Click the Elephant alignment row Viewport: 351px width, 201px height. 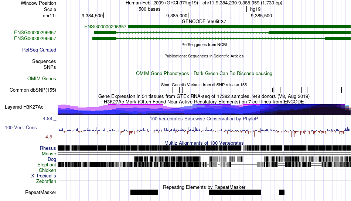coord(204,165)
